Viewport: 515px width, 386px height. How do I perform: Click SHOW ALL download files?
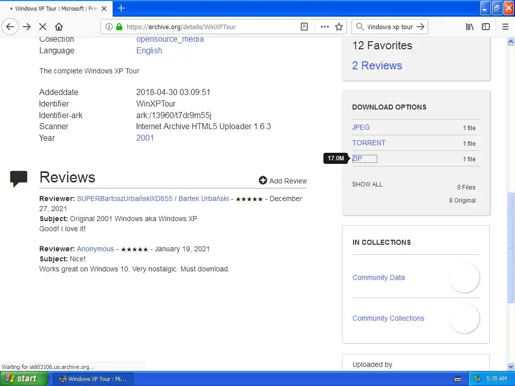367,184
